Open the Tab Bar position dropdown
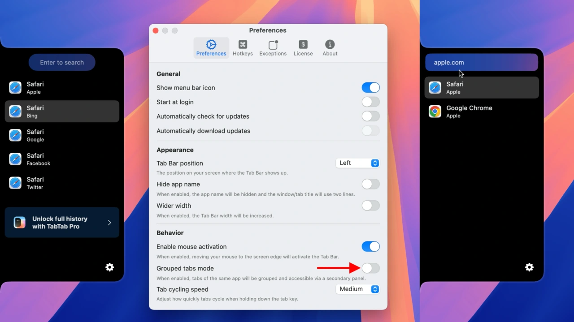This screenshot has height=322, width=574. (x=358, y=163)
